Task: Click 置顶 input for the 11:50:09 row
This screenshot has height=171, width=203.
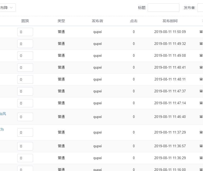Action: [x=25, y=32]
